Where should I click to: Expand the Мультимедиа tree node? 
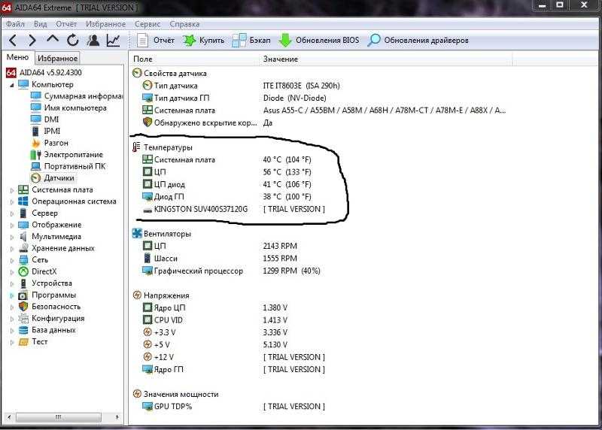[x=12, y=237]
